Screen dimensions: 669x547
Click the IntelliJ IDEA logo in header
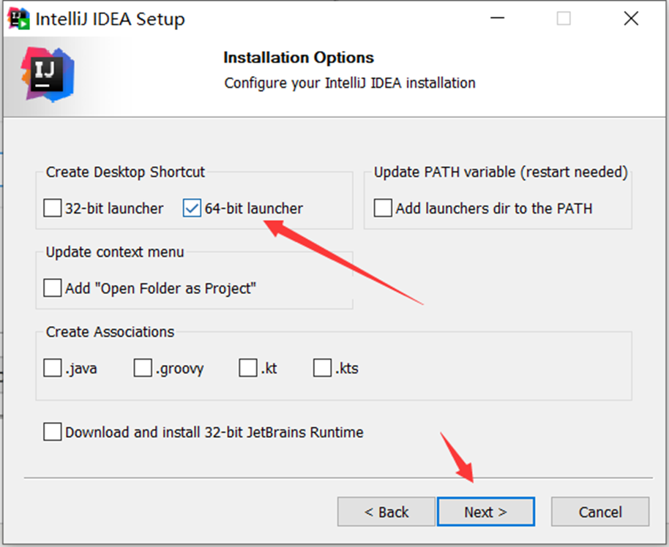click(44, 73)
